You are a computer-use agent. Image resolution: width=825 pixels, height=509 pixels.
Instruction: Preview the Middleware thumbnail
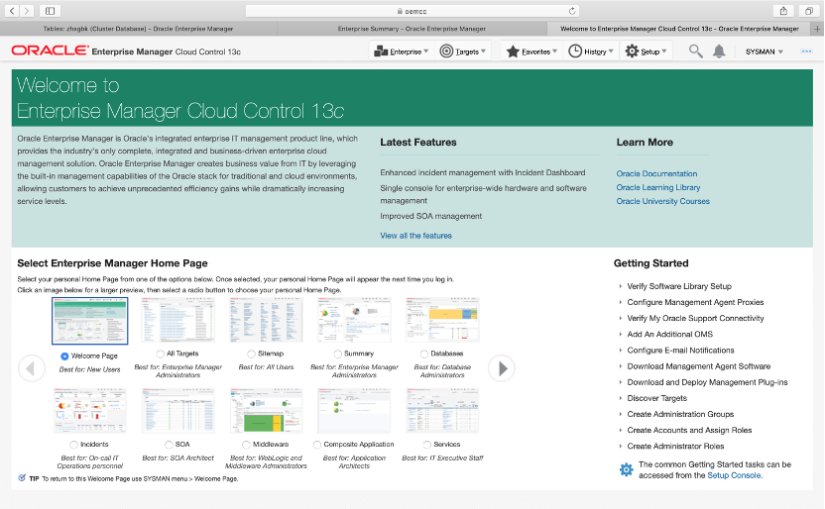click(266, 411)
